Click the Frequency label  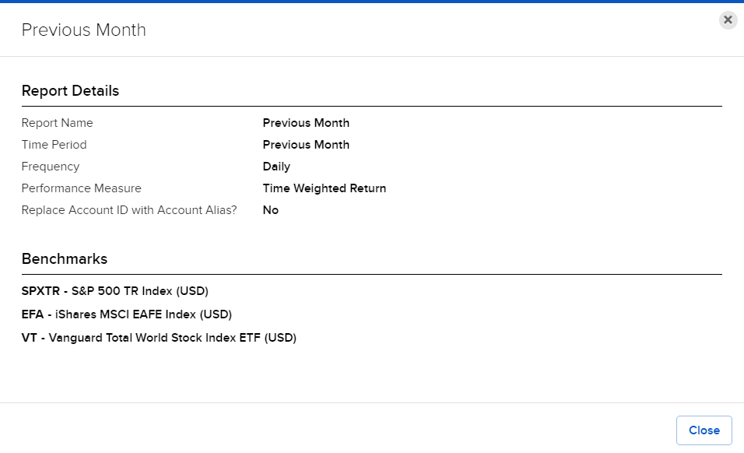click(x=50, y=167)
